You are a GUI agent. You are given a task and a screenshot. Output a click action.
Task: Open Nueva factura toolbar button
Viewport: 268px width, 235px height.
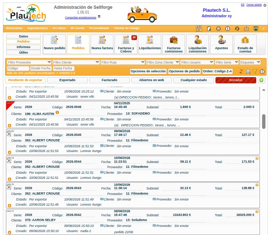click(x=102, y=44)
